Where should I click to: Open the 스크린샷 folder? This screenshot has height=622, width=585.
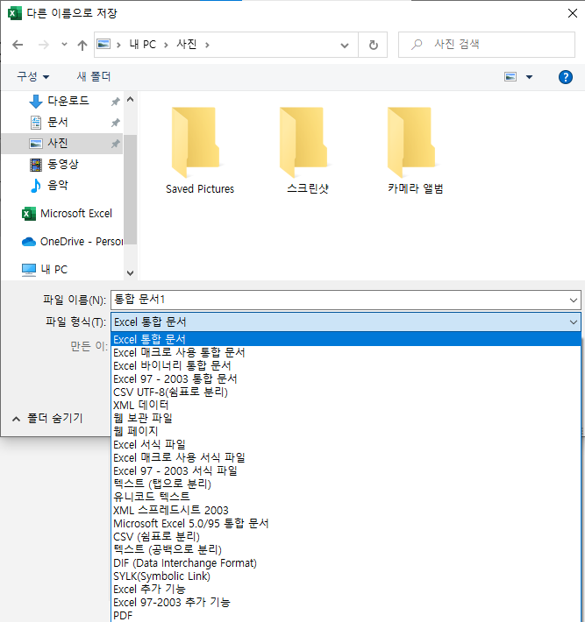308,151
